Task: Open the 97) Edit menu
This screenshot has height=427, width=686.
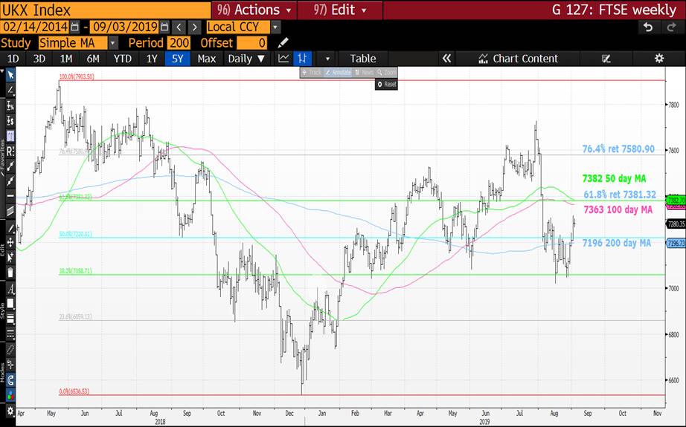Action: 339,10
